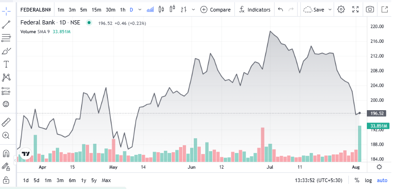Select the ruler measure tool

(6, 122)
